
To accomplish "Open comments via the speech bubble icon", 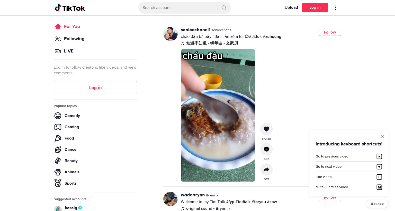I will pyautogui.click(x=266, y=149).
